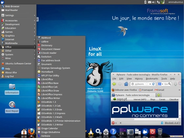
Task: Open the Firefox icon in the dock
Action: 31,131
